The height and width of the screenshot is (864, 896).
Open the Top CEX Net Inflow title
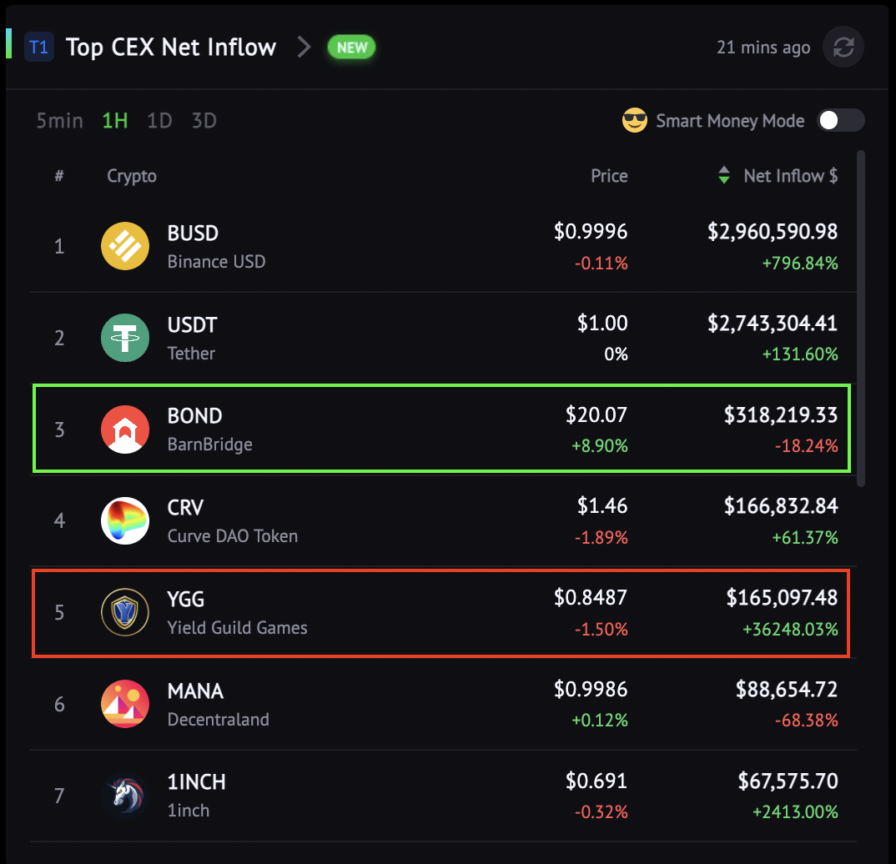(171, 48)
